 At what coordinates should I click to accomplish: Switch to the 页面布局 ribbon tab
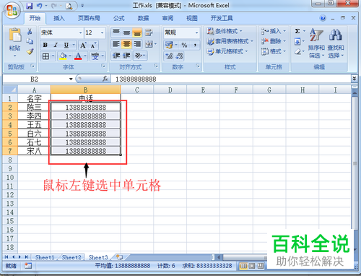click(x=89, y=18)
